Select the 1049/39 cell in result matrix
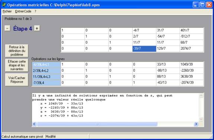214x140 pixels. point(192,65)
